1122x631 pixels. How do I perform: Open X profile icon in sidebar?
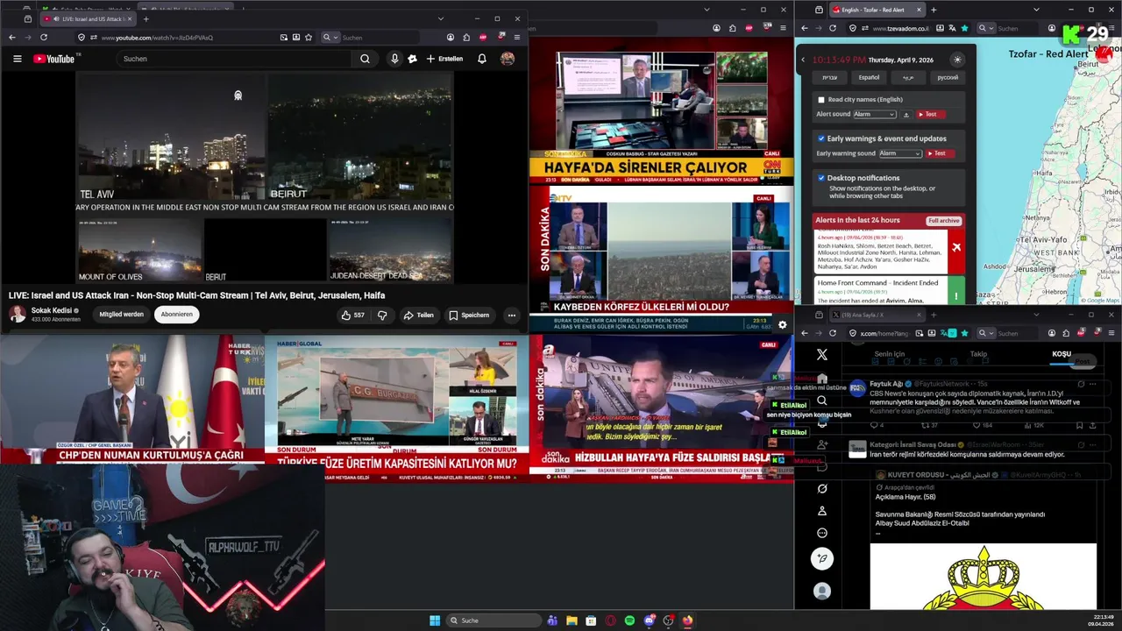(x=821, y=511)
